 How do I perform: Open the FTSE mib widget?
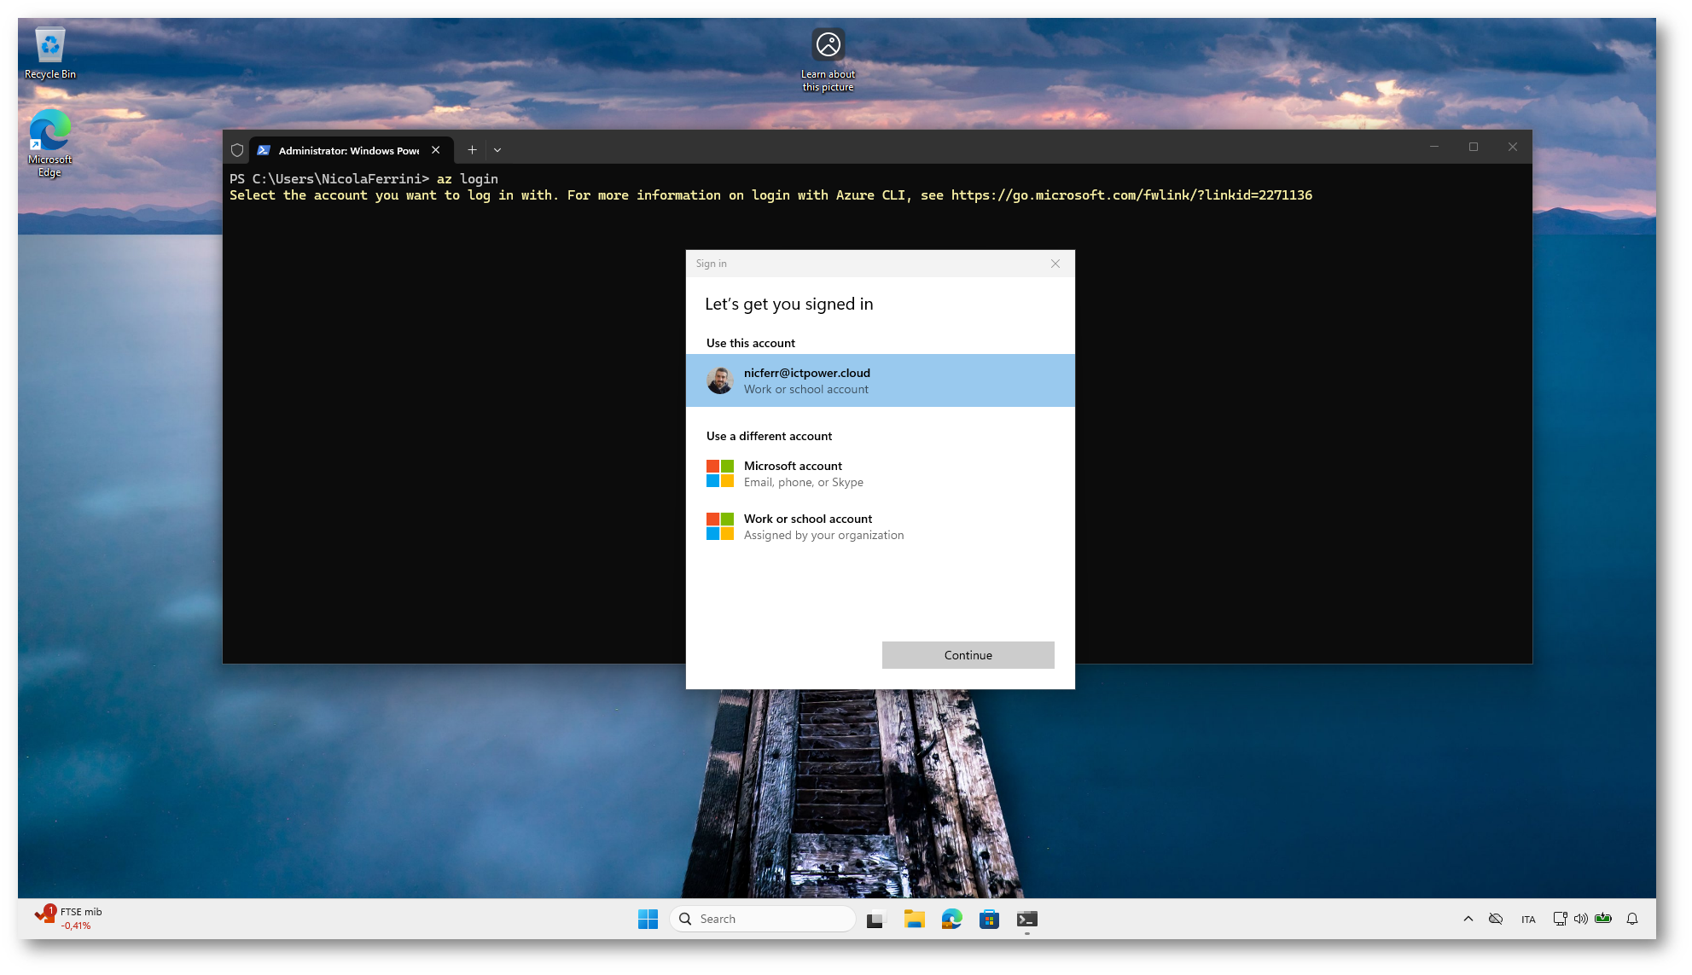coord(68,918)
